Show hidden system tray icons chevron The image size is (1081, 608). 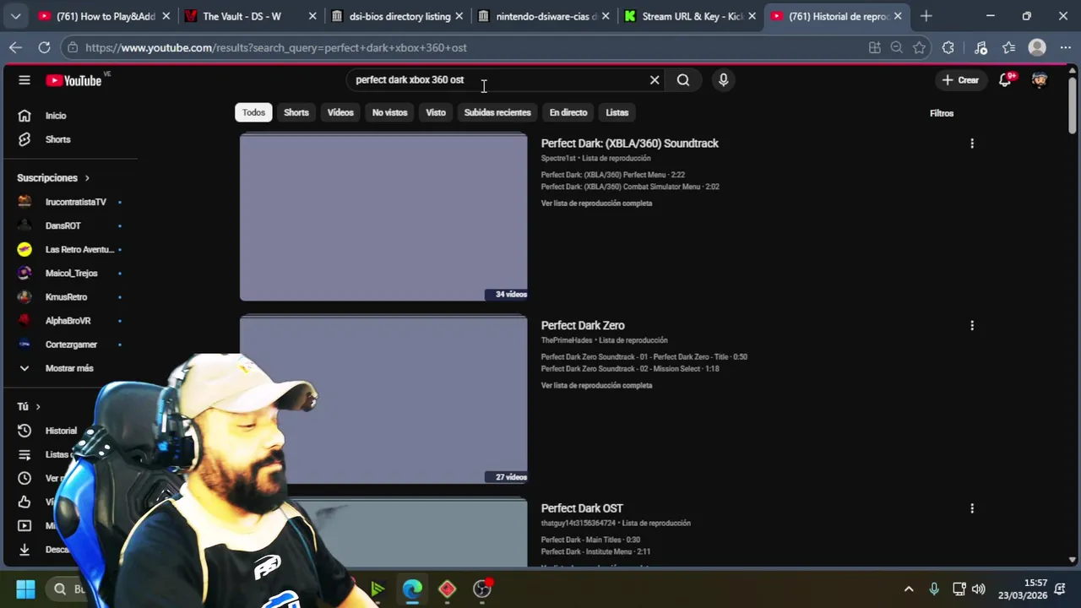pos(909,589)
